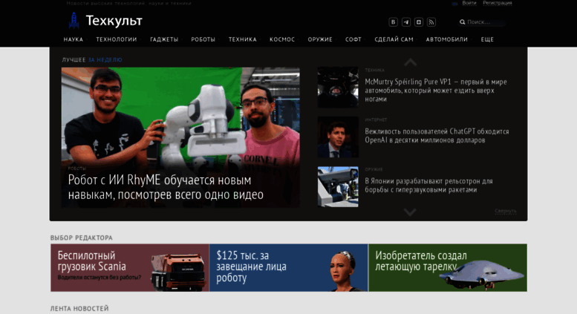
Task: Click the Sophia robot picture
Action: coord(344,272)
